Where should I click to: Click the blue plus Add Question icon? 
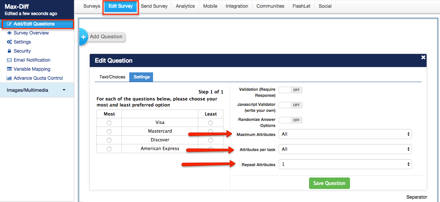83,37
